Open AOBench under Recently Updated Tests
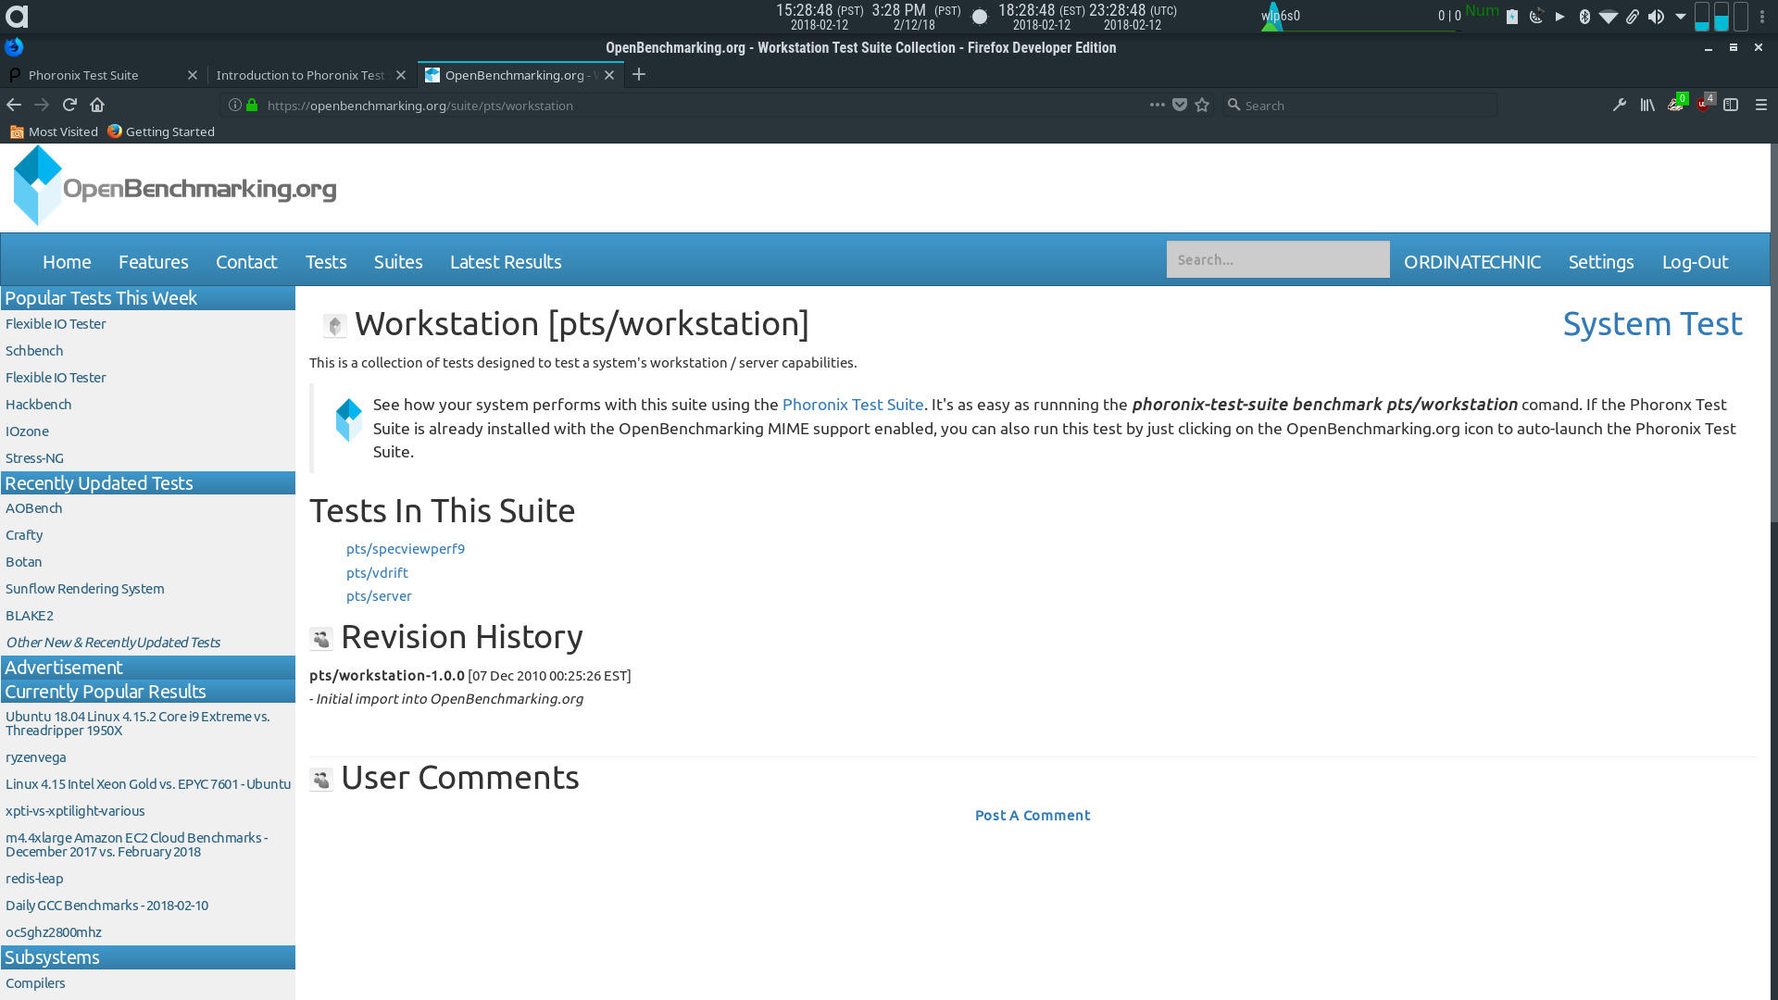1778x1000 pixels. pyautogui.click(x=33, y=508)
